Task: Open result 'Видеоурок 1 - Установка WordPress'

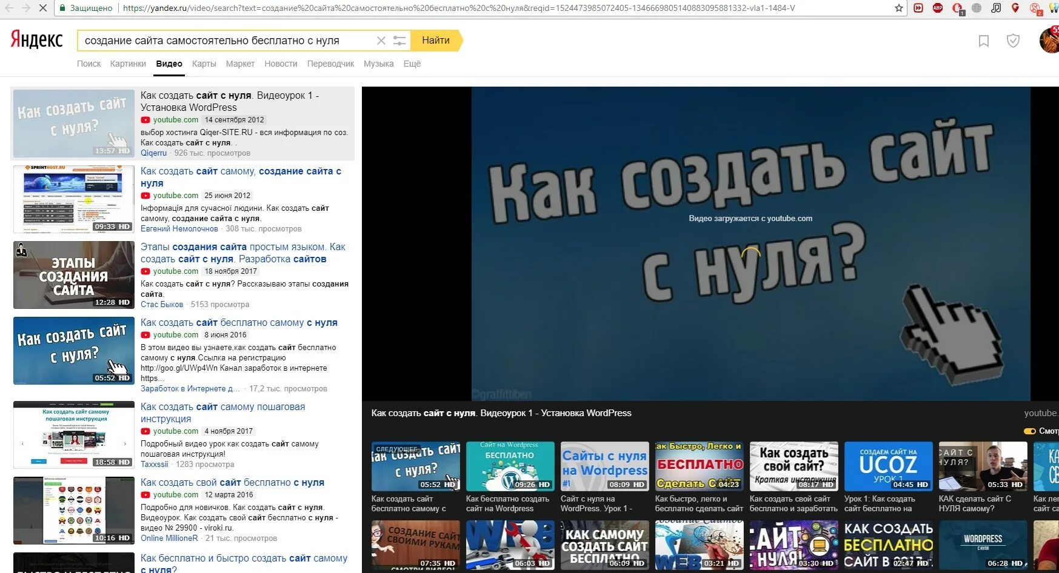Action: [x=230, y=101]
